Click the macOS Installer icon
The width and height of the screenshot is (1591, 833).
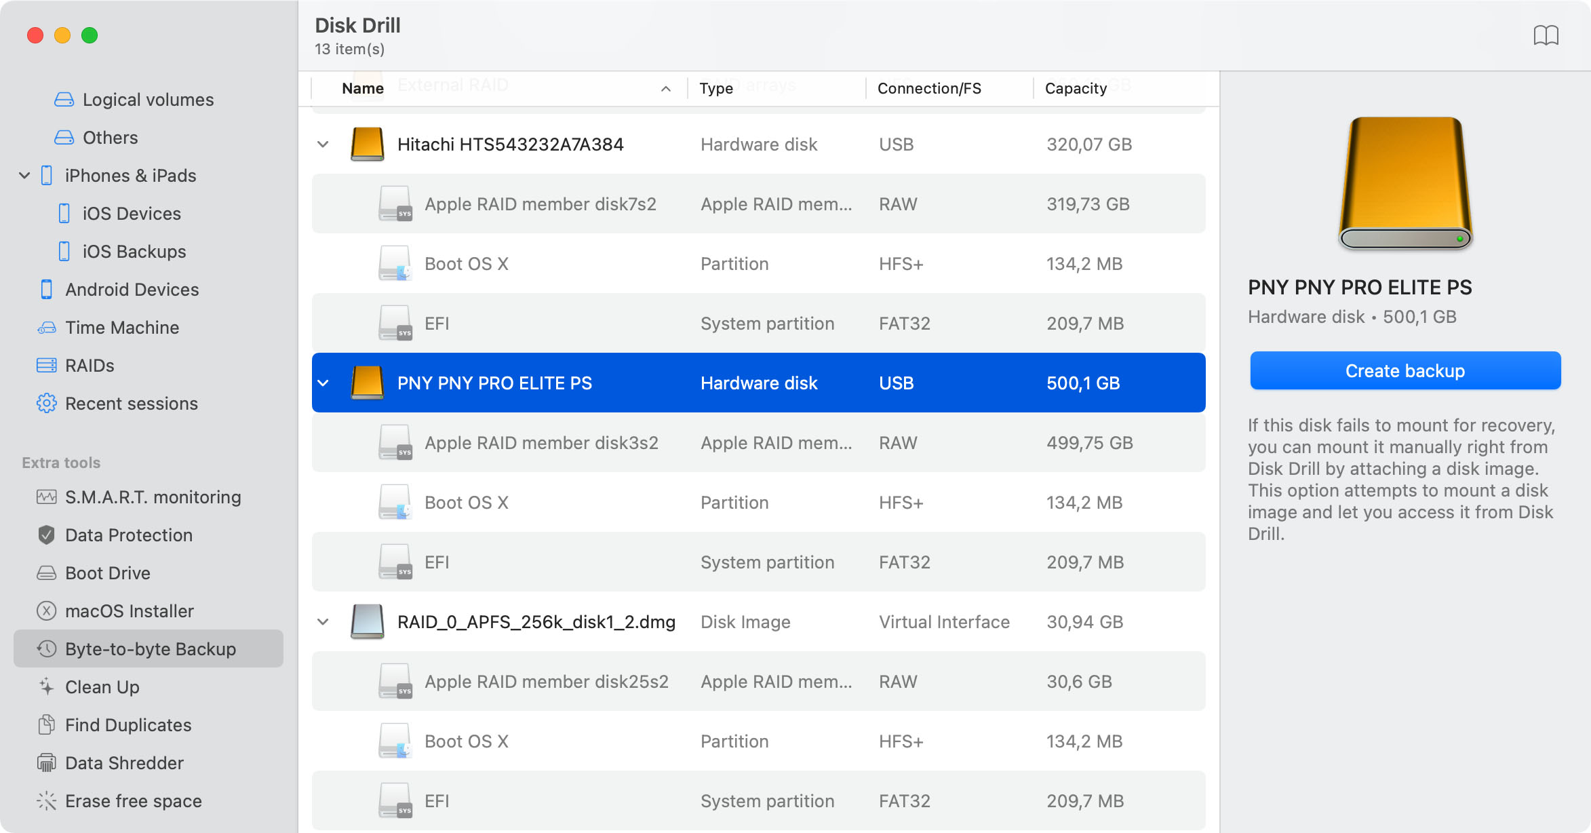click(46, 611)
